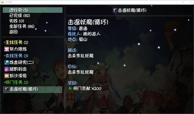Click the green 师门贡献 reward orb

click(70, 89)
